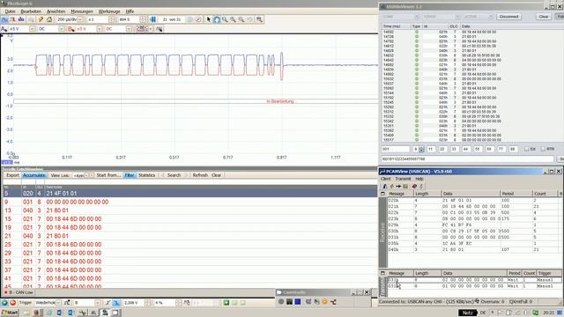
Task: Click Disconnect in USBtinViewer window
Action: 509,17
